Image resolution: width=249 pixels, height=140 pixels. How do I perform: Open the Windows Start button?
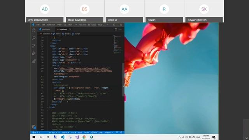coord(34,137)
